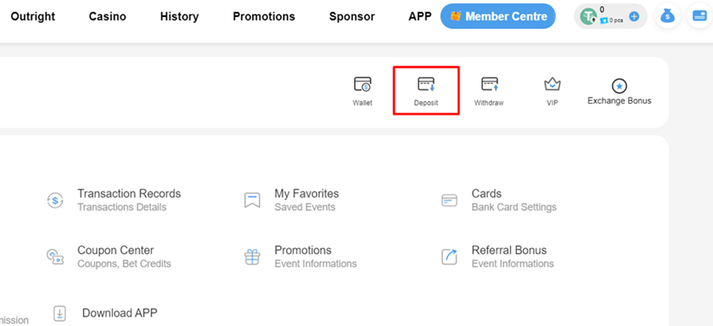Open My Favorites saved events
The width and height of the screenshot is (713, 326).
click(x=291, y=200)
